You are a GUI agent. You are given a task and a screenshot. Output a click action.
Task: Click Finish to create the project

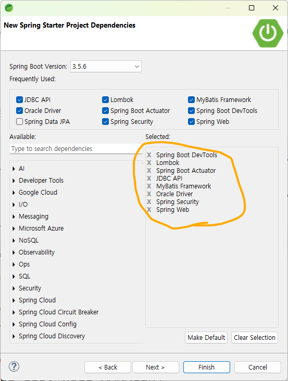(207, 367)
